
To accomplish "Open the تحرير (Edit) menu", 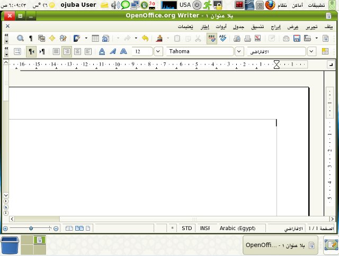I will tap(312, 26).
